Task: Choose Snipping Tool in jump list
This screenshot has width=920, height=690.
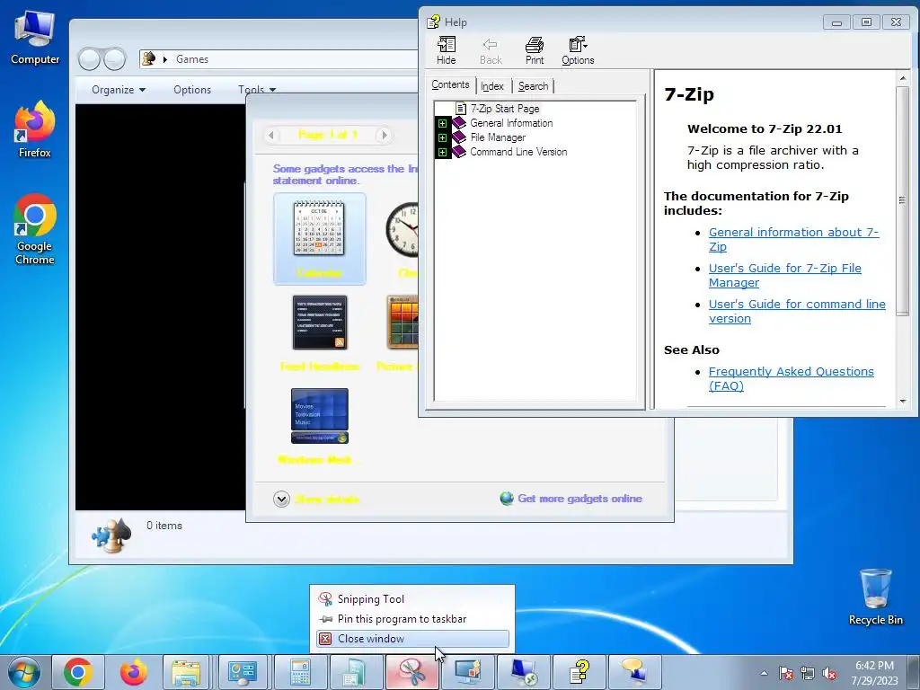Action: (x=412, y=599)
